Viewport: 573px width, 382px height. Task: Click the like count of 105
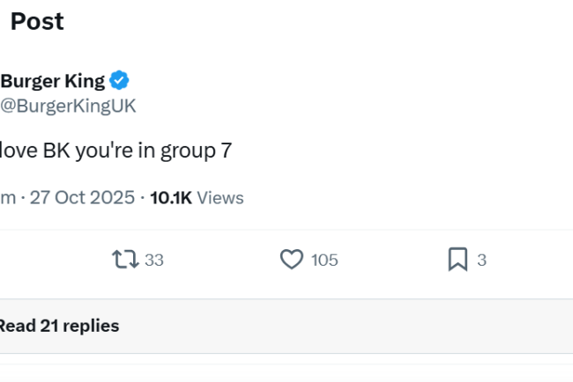coord(324,261)
